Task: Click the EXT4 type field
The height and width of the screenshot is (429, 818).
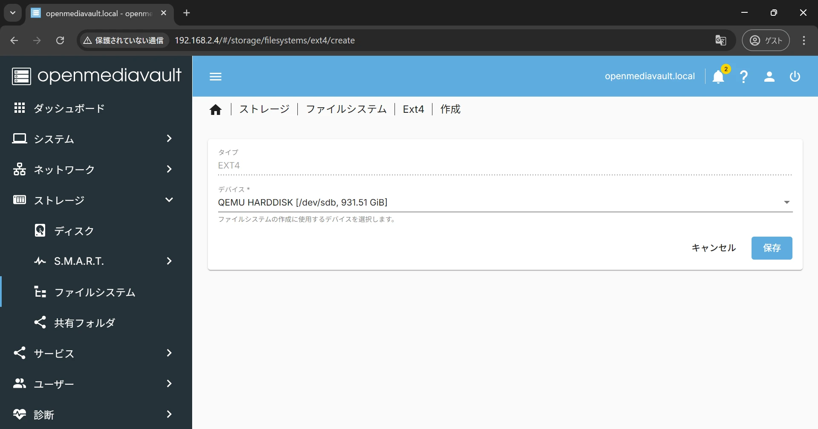Action: tap(505, 166)
